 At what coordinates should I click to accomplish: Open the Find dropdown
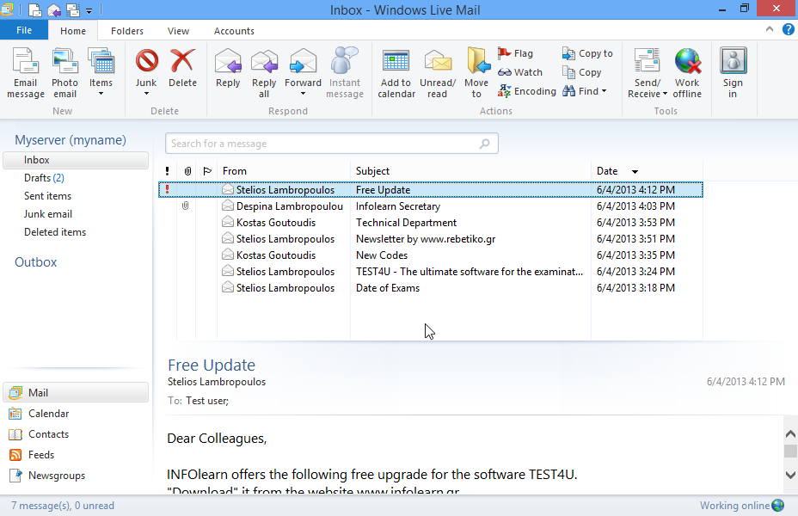585,91
